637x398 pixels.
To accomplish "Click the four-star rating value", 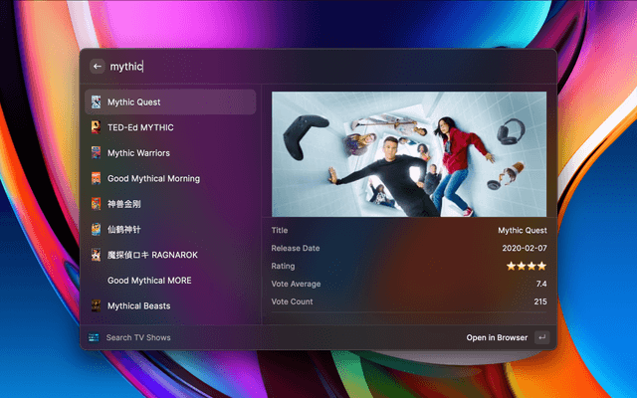I will [528, 267].
